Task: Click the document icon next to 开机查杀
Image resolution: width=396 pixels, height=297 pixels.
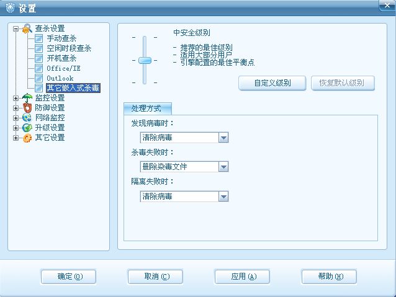Action: point(38,58)
